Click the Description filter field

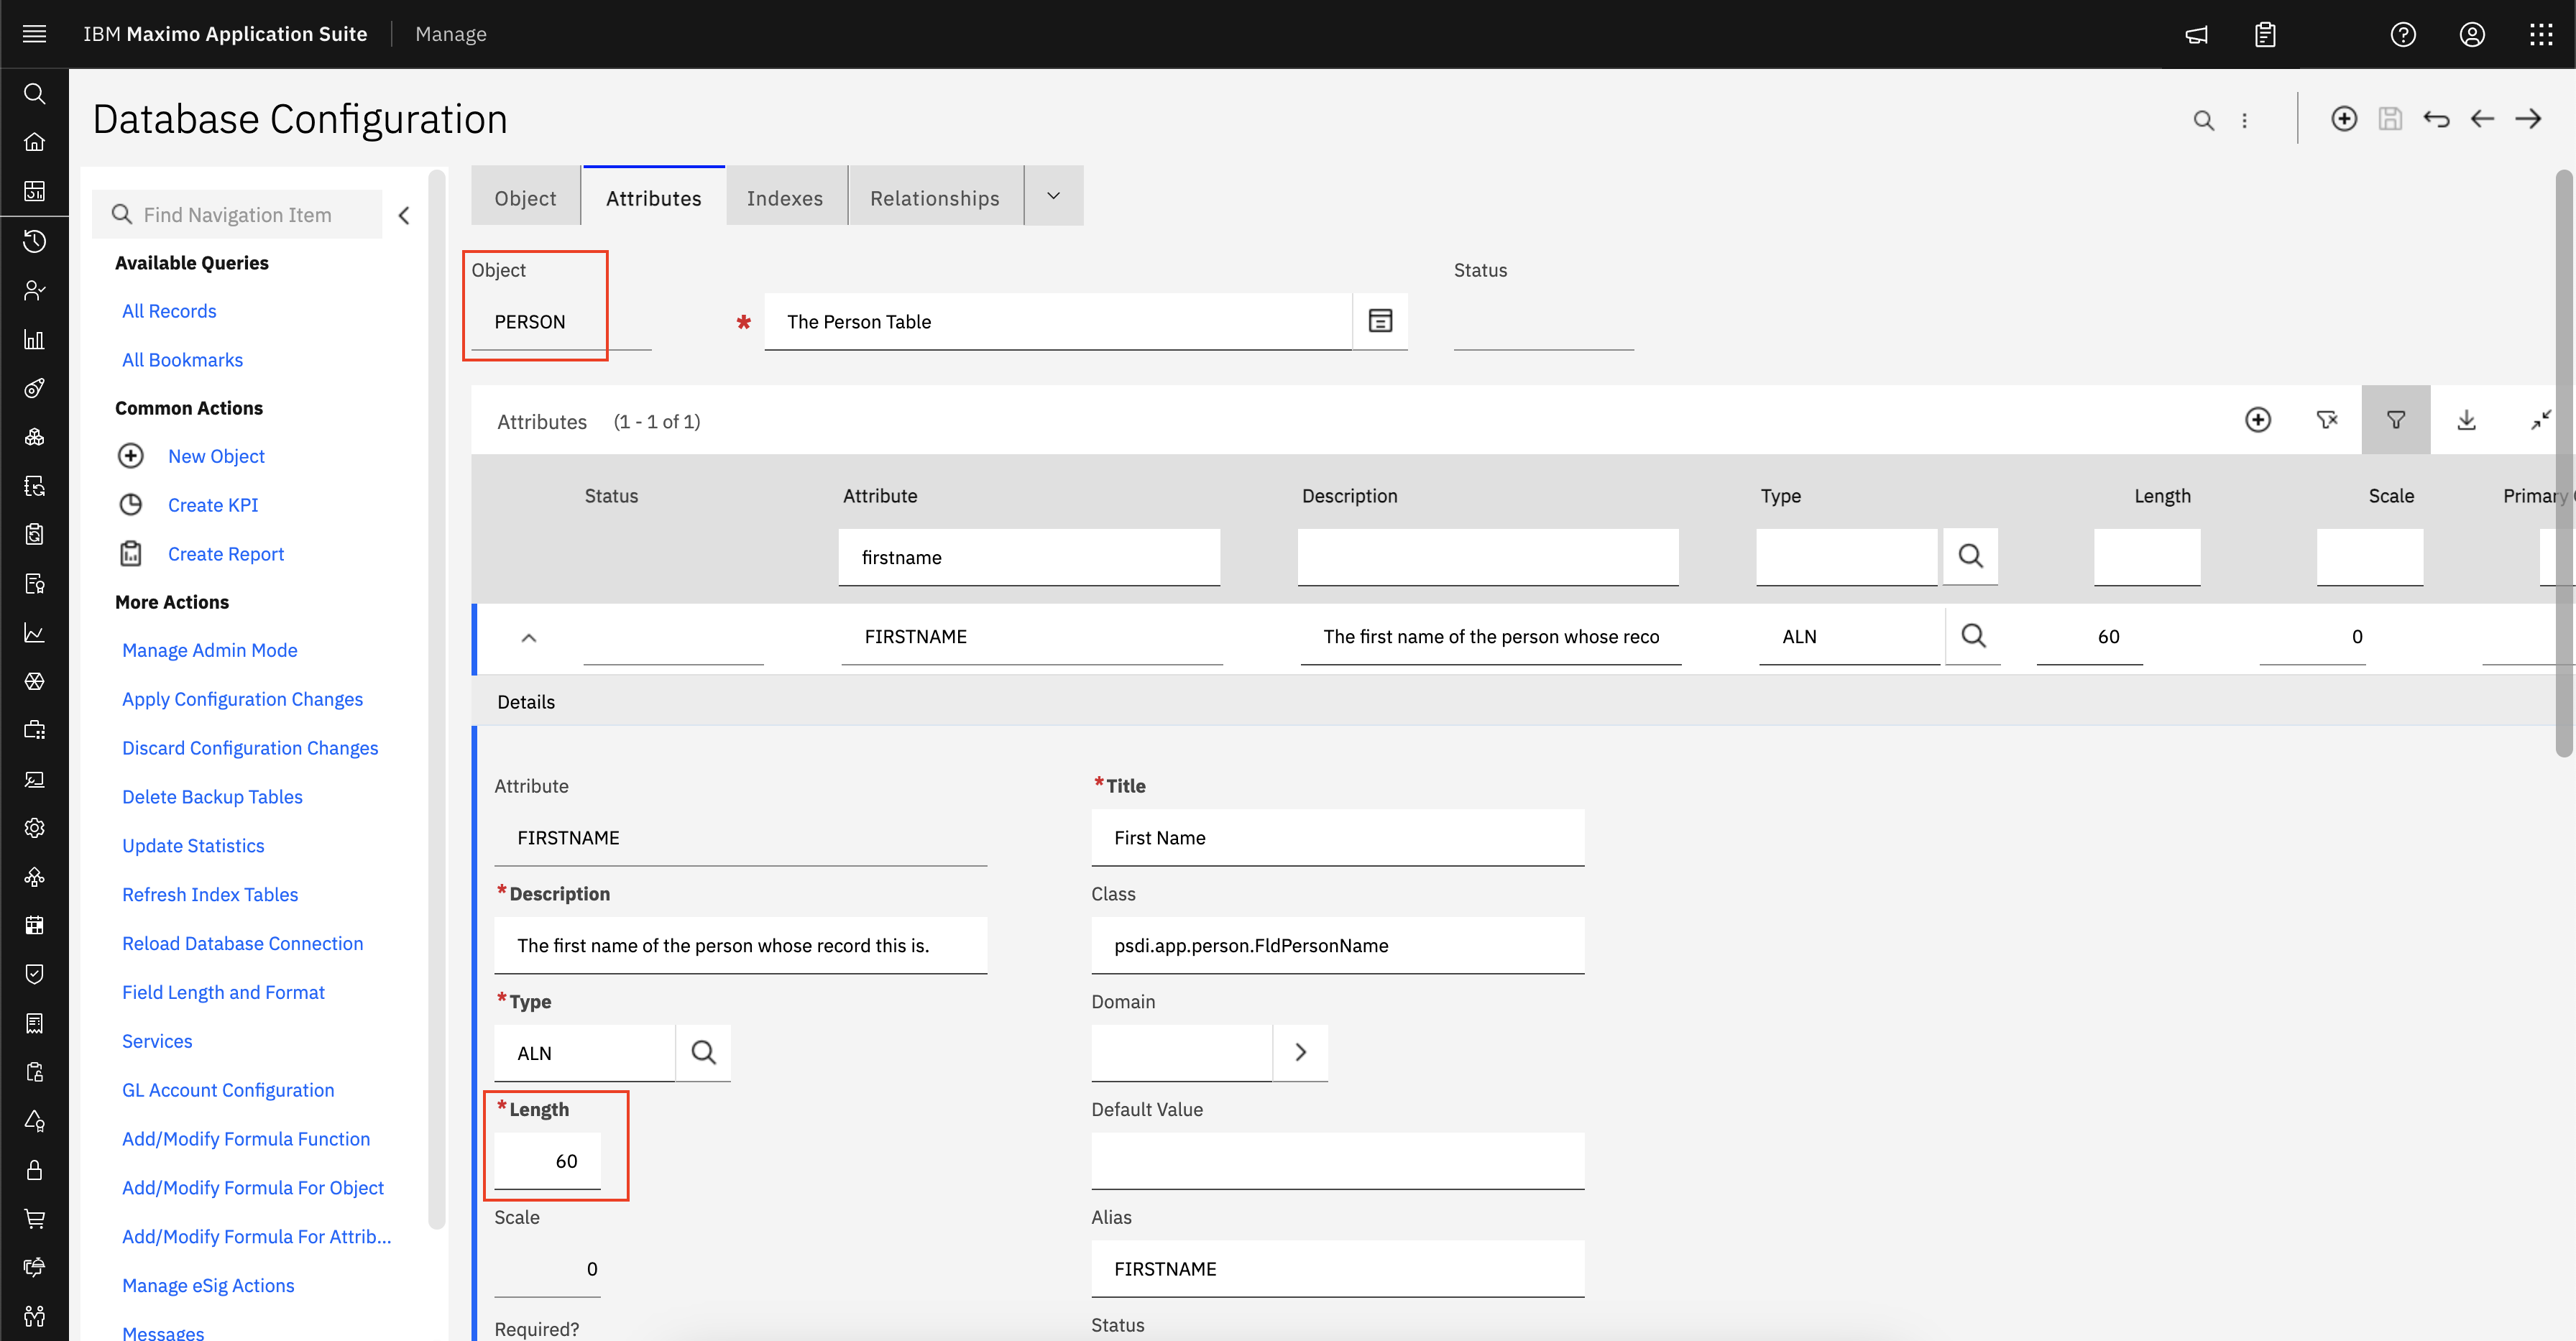pyautogui.click(x=1488, y=557)
